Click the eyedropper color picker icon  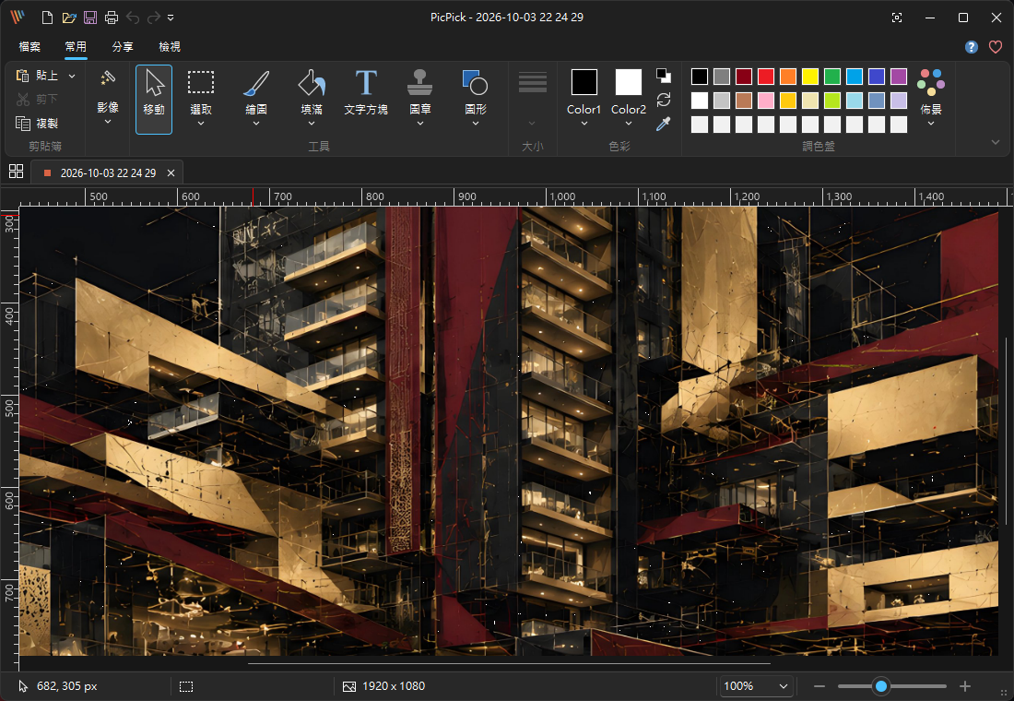[664, 124]
